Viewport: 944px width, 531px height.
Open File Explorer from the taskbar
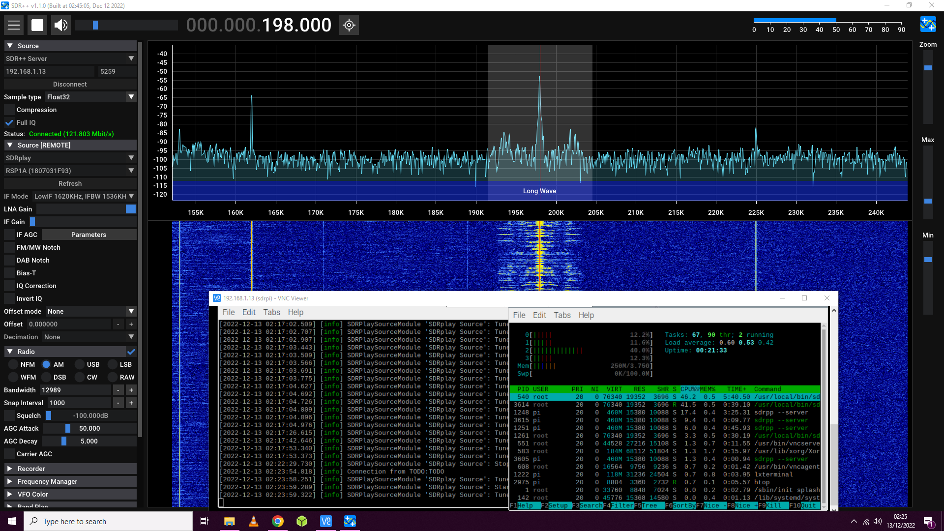(229, 521)
